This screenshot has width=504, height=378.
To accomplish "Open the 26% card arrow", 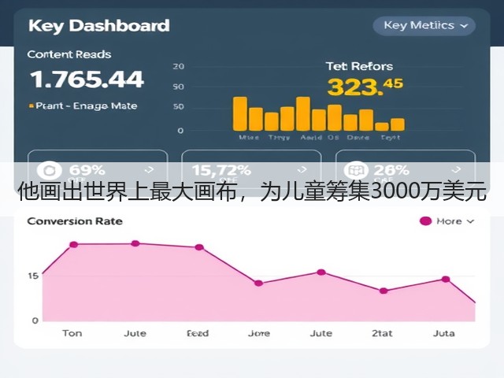I will point(456,169).
